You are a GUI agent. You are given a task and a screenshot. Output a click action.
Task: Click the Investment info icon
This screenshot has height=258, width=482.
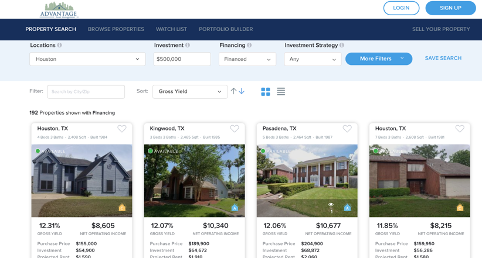point(188,45)
